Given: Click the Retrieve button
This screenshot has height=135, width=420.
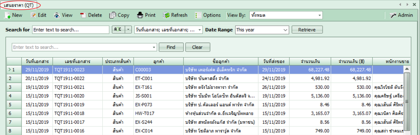Looking at the screenshot, I should click(307, 30).
